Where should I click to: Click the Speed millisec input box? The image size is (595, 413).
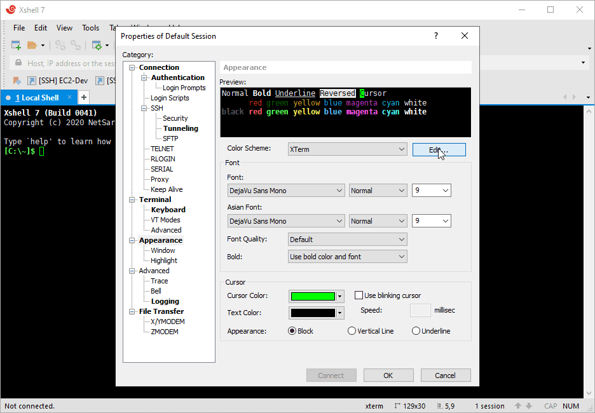point(420,310)
